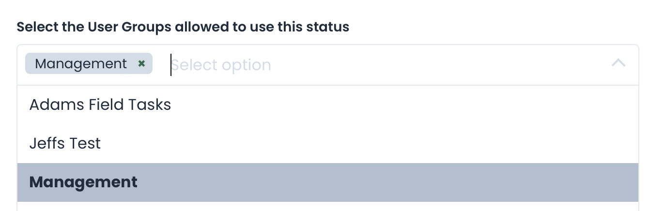
Task: Hide the dropdown list with the caret icon
Action: click(x=618, y=63)
